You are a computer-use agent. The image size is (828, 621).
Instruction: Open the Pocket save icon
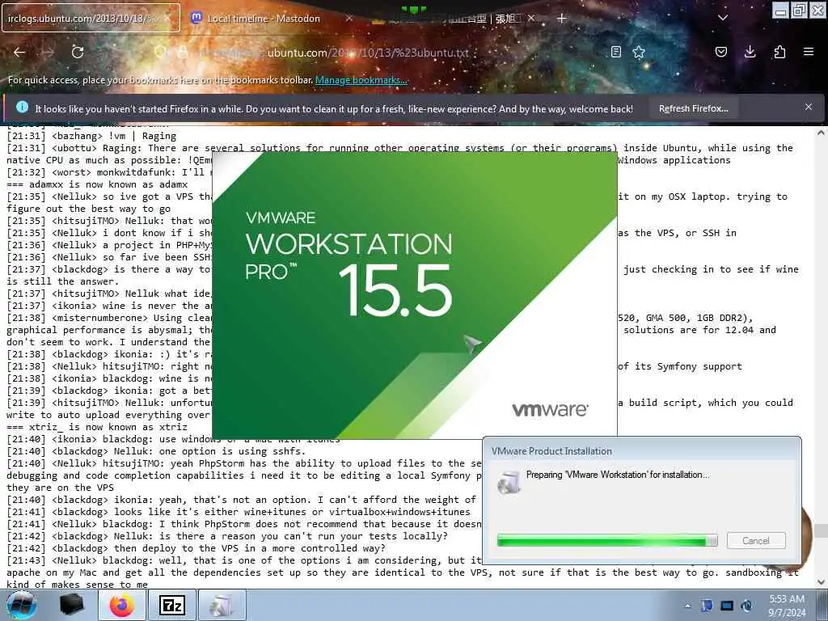click(x=721, y=52)
